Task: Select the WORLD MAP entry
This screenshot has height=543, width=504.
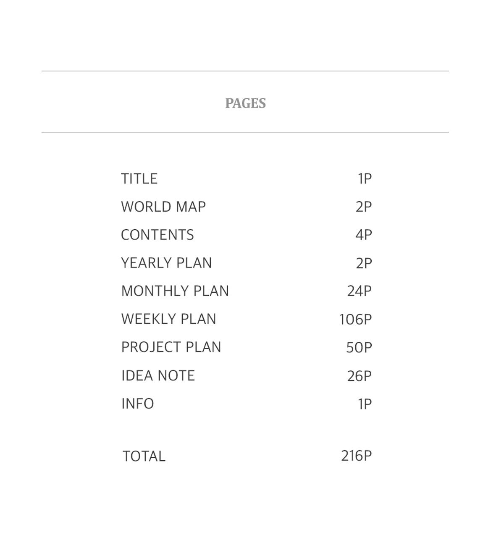Action: [163, 207]
